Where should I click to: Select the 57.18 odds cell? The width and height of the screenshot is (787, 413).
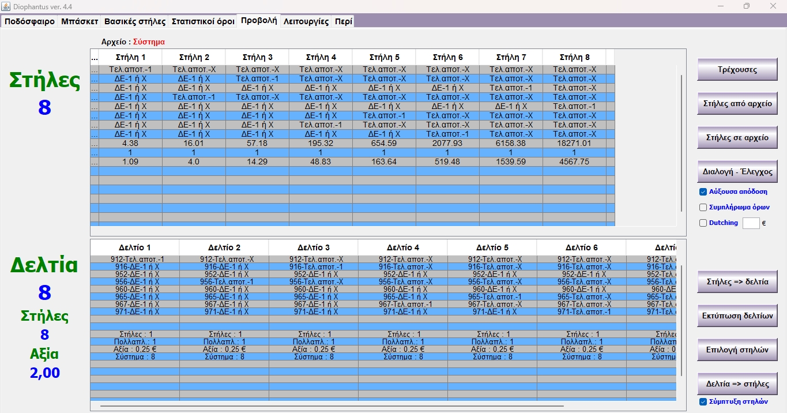(257, 143)
